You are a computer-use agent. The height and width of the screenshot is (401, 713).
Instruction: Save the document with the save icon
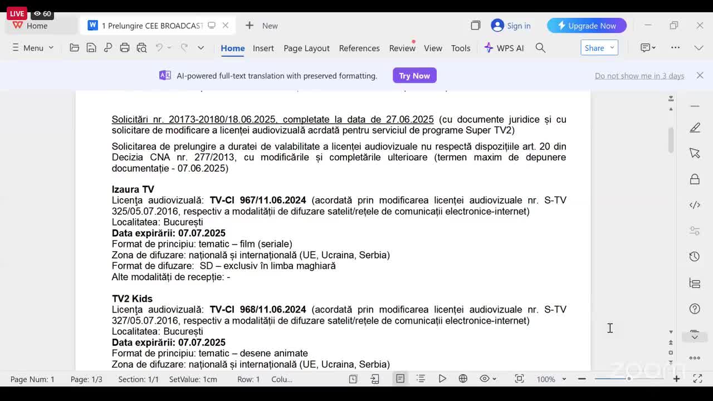(x=91, y=48)
